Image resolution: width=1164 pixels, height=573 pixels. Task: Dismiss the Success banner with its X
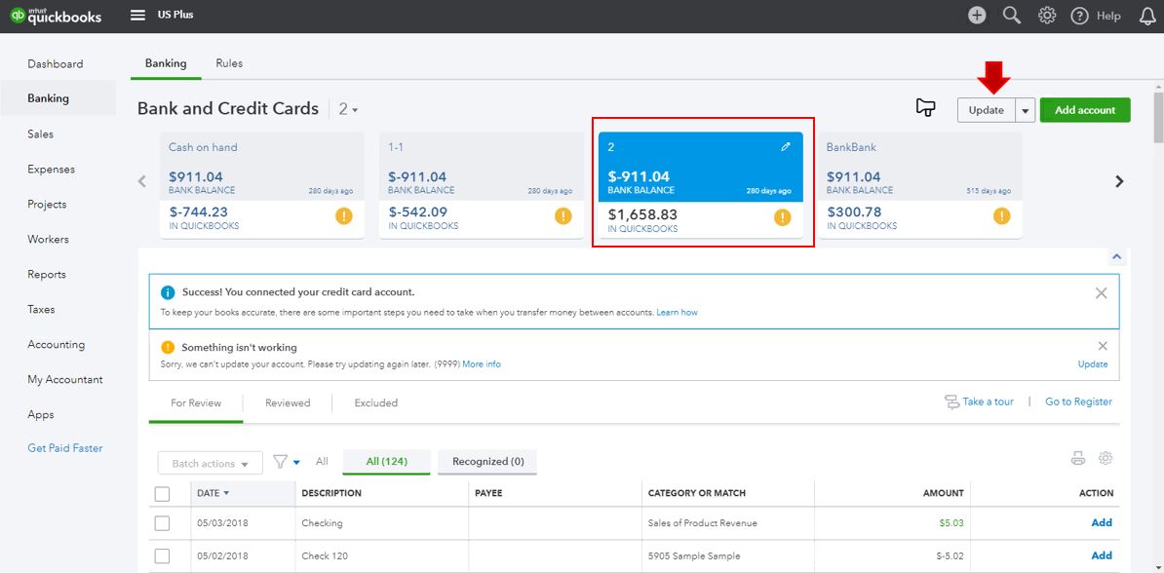(x=1102, y=292)
